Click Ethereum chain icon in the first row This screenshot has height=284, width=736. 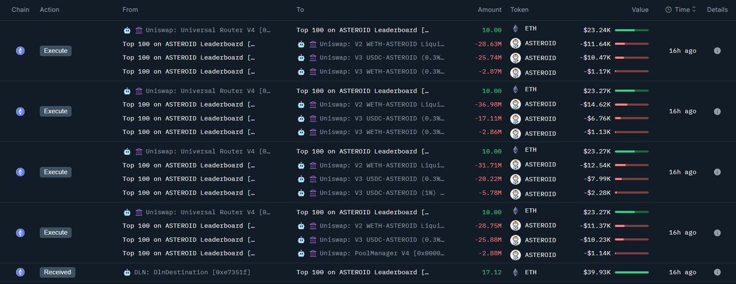(x=20, y=51)
